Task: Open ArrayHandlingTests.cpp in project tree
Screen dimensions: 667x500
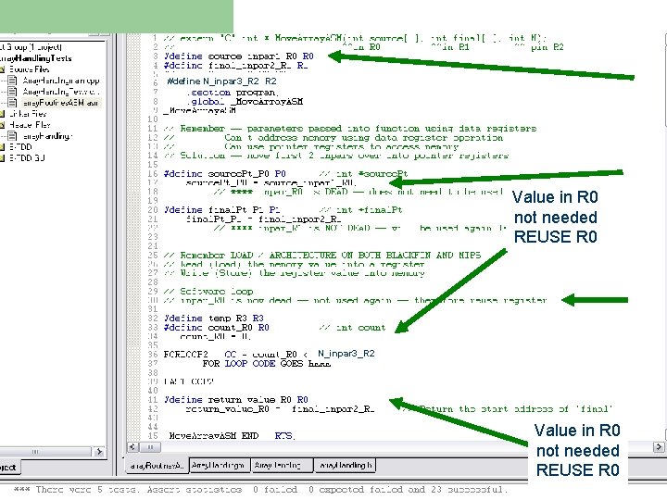Action: point(61,92)
